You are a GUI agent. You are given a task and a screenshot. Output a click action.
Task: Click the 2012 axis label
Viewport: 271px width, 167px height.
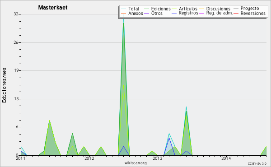point(89,158)
